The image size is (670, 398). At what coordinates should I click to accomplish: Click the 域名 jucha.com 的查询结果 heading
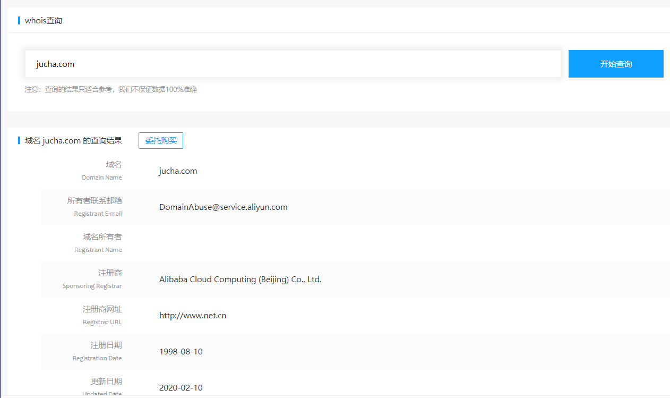(73, 141)
